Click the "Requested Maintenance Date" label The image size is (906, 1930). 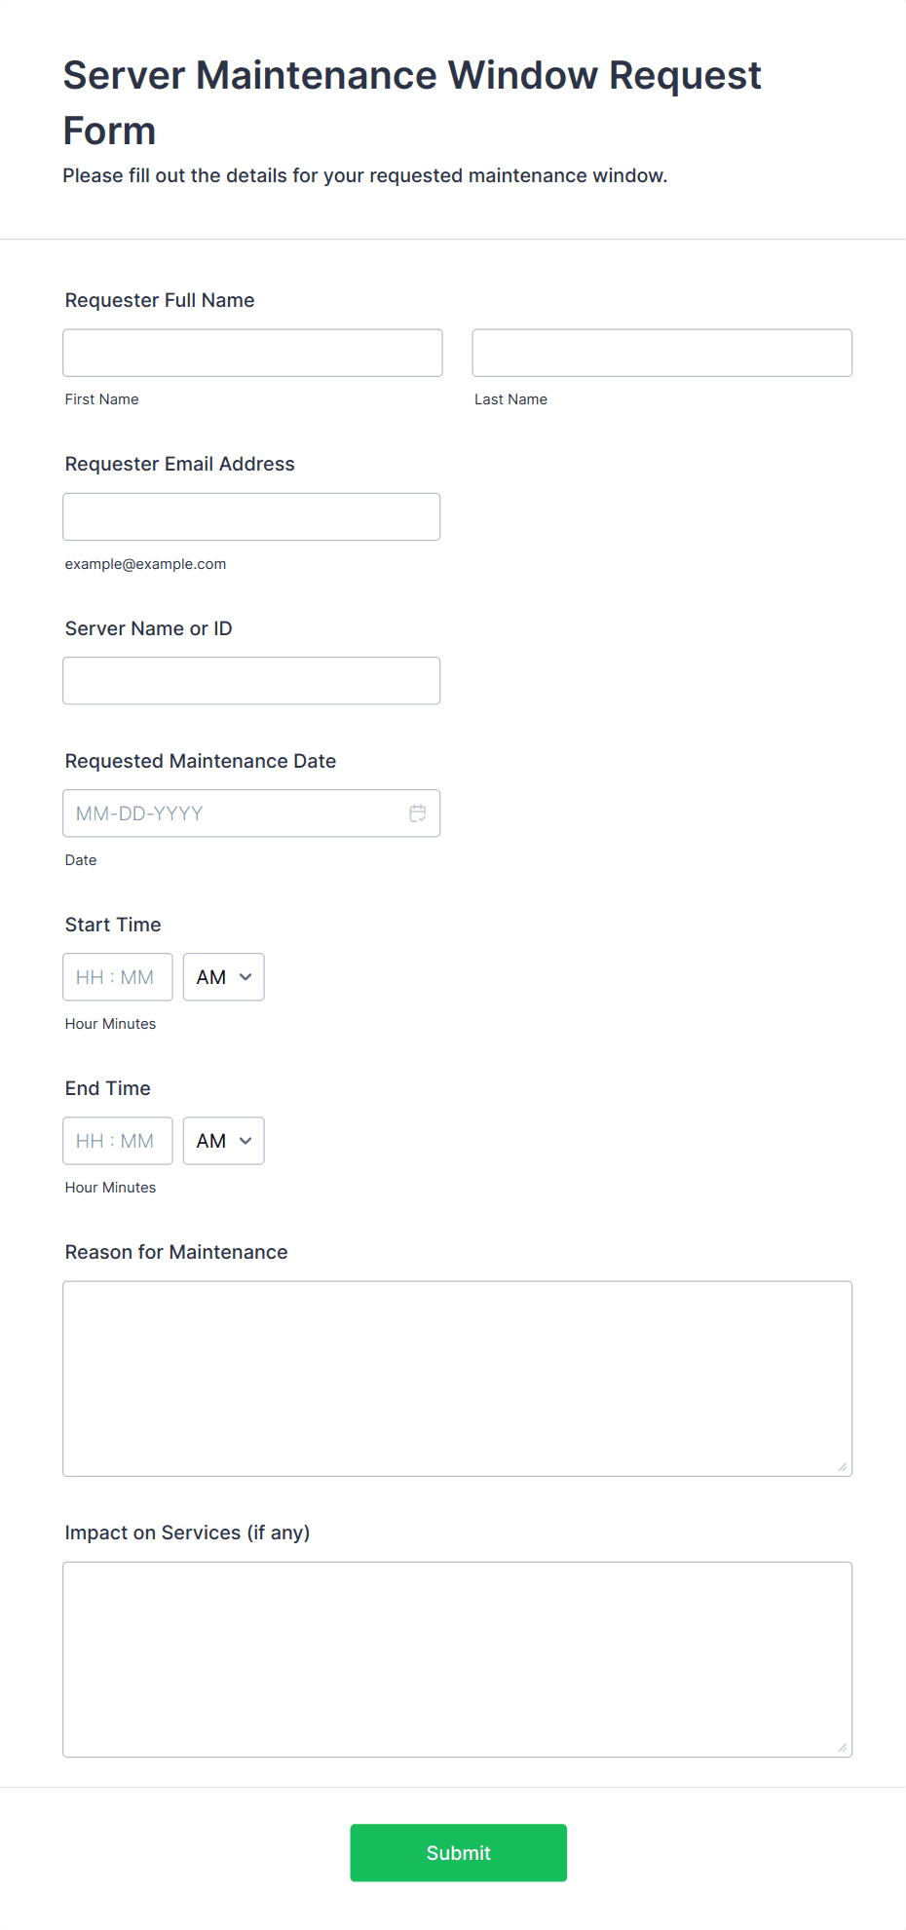[x=200, y=761]
